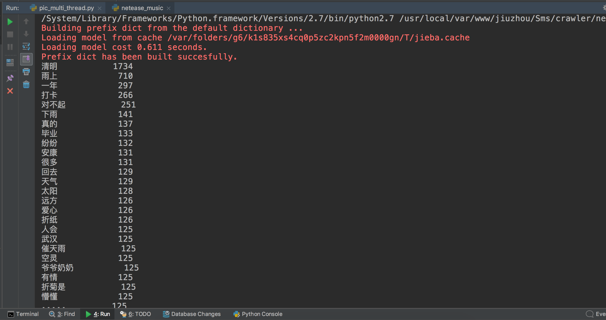Clear console with the trash icon
Viewport: 606px width, 320px height.
point(26,85)
